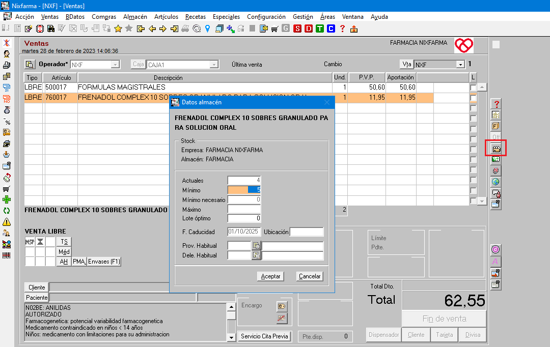Expand the Caja CAJA1 dropdown

214,65
